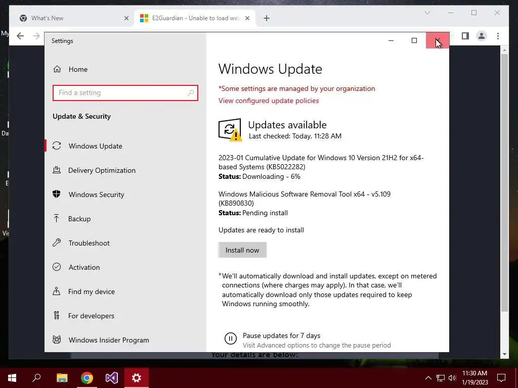Select Troubleshoot in sidebar
This screenshot has width=518, height=388.
pyautogui.click(x=89, y=243)
